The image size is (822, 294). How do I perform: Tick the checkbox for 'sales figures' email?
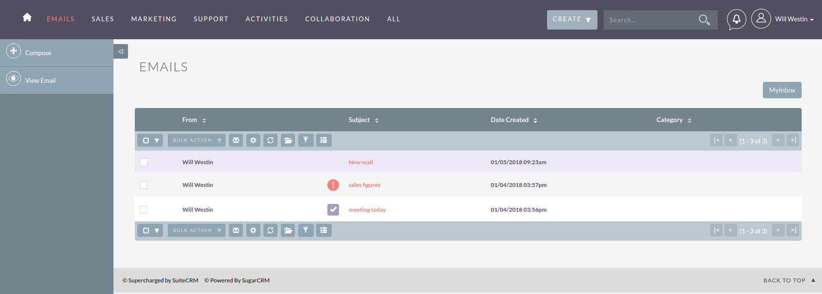[x=144, y=185]
